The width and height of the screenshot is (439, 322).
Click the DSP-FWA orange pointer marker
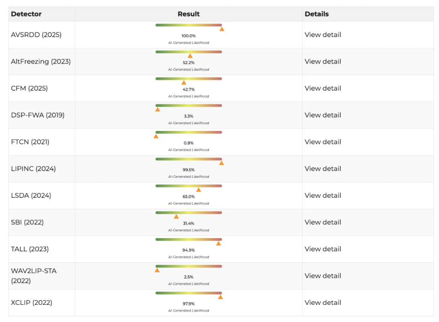tap(157, 110)
